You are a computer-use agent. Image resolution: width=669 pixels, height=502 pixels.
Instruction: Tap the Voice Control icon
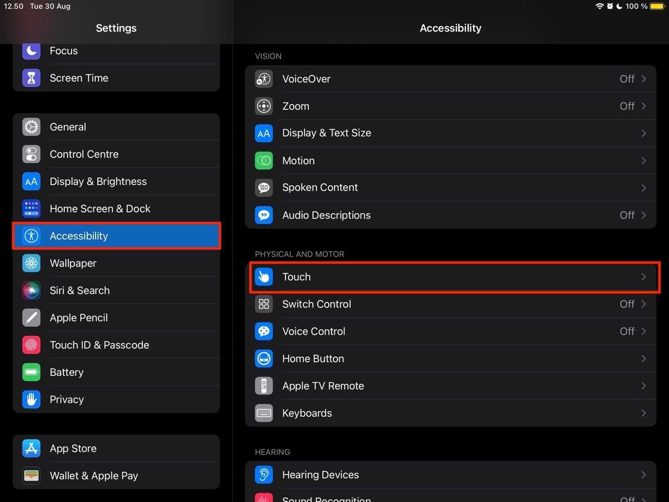264,331
